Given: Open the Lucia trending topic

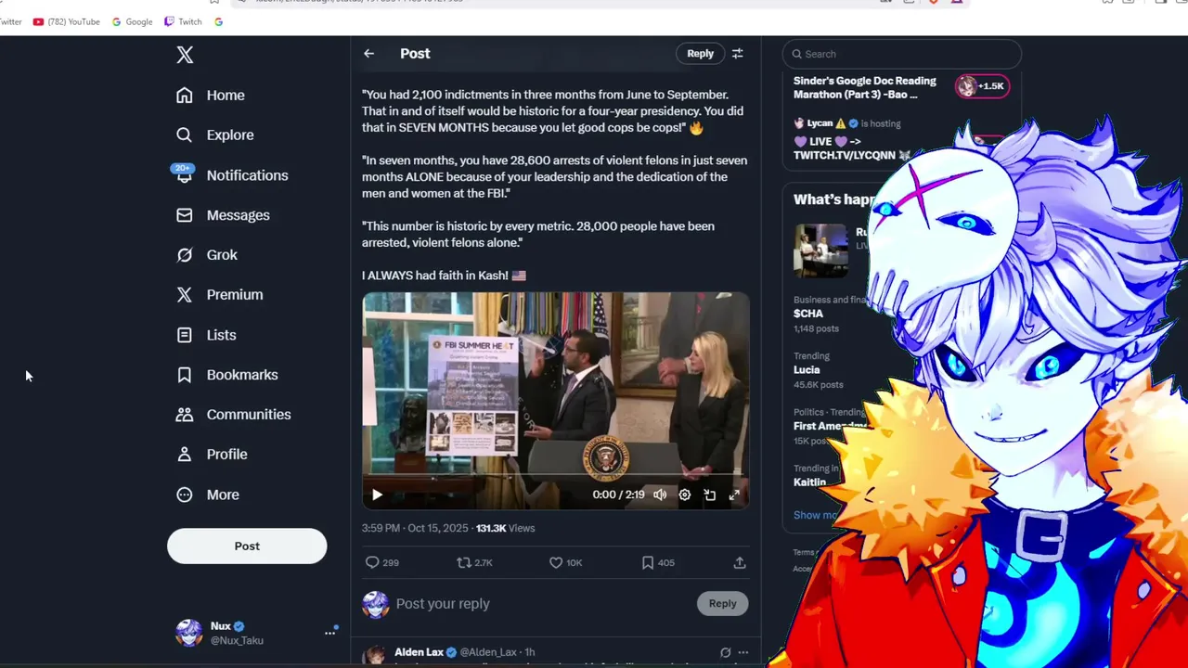Looking at the screenshot, I should coord(807,369).
